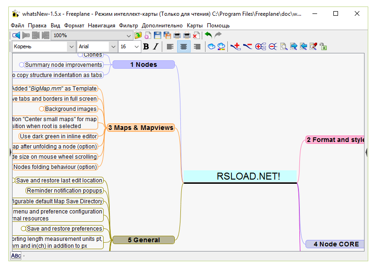This screenshot has height=271, width=378.
Task: Open the Фильтр menu
Action: (128, 26)
